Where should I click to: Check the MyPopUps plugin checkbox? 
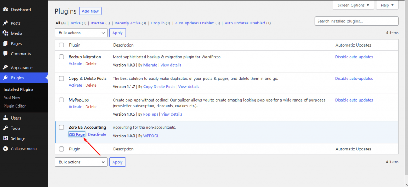click(61, 100)
